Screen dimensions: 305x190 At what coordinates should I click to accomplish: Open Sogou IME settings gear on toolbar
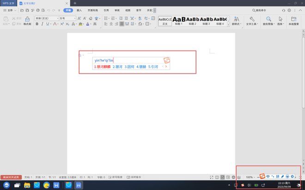point(292,177)
